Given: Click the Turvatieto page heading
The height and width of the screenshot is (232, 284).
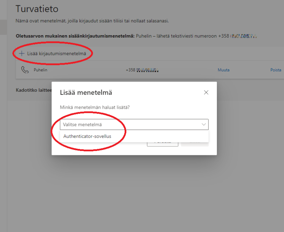Looking at the screenshot, I should (x=37, y=9).
